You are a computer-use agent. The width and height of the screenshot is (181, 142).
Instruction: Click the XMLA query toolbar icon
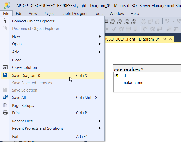127,21
